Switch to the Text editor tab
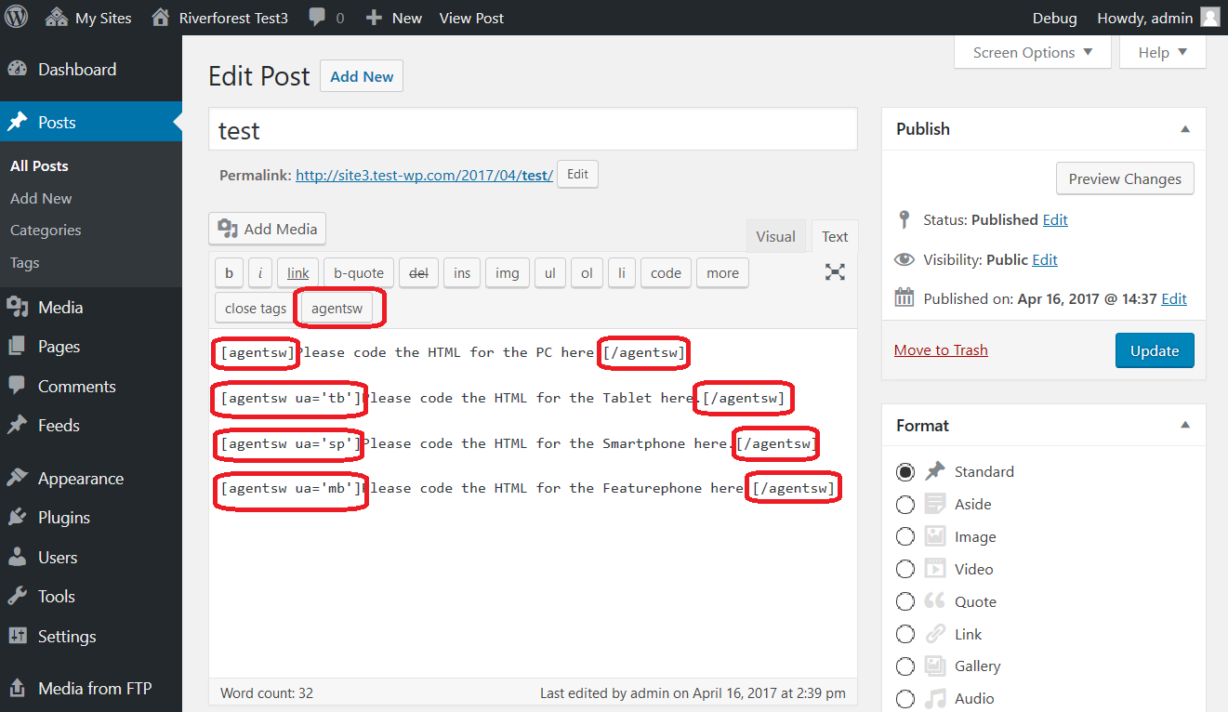The width and height of the screenshot is (1228, 712). coord(835,236)
